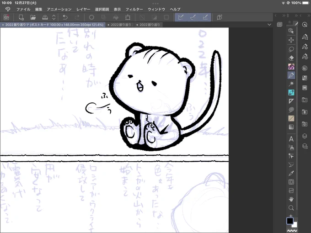Select the Text tool
This screenshot has height=233, width=311.
291,139
